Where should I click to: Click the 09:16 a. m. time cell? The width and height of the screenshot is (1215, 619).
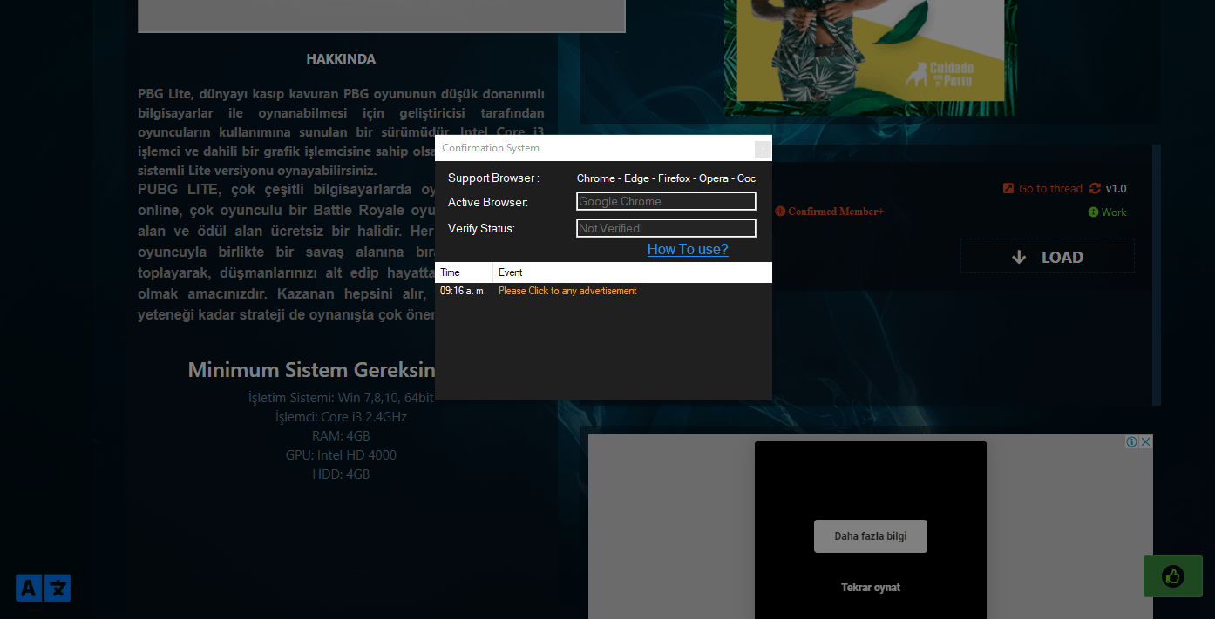coord(463,291)
